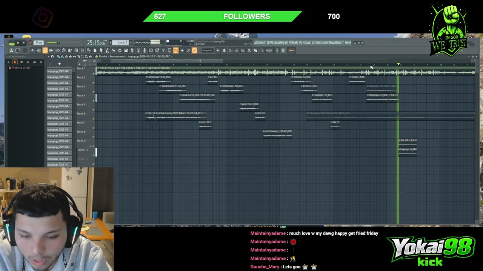Open the VISTA (V) menu
The image size is (483, 271).
pos(307,43)
